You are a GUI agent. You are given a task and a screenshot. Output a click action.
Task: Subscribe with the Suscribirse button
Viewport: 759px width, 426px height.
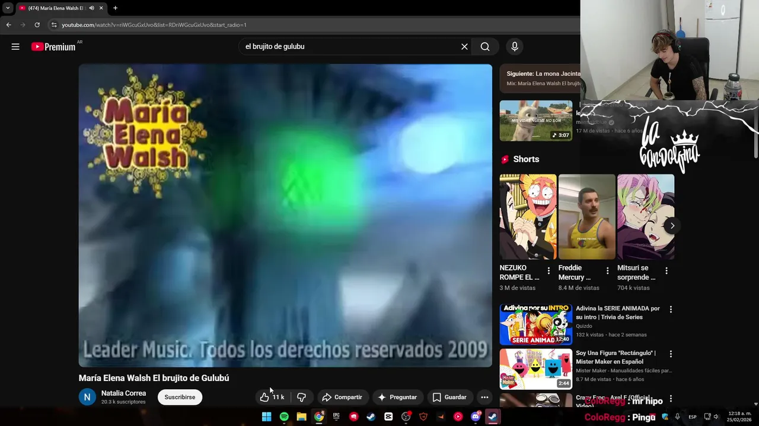(180, 397)
